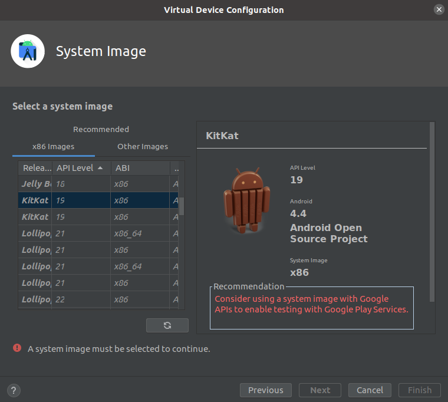This screenshot has width=448, height=402.
Task: Click the Select a system image heading
Action: click(x=62, y=106)
